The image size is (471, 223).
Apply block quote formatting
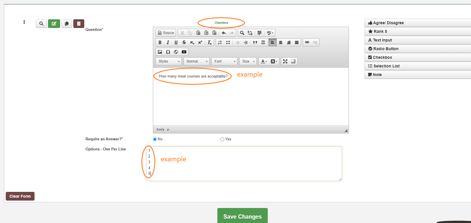click(x=255, y=42)
